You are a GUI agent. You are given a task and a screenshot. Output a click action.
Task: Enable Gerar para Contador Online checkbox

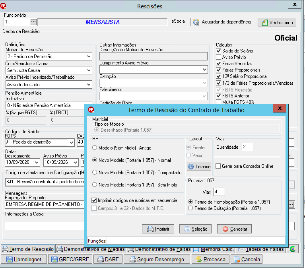(x=218, y=166)
